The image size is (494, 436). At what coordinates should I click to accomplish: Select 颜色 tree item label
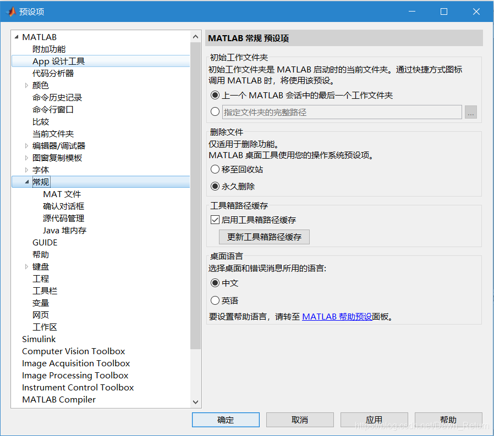tap(41, 85)
